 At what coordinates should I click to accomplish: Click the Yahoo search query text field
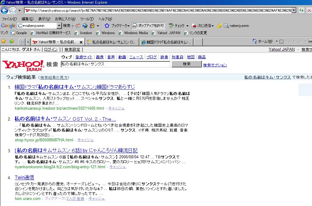115,64
